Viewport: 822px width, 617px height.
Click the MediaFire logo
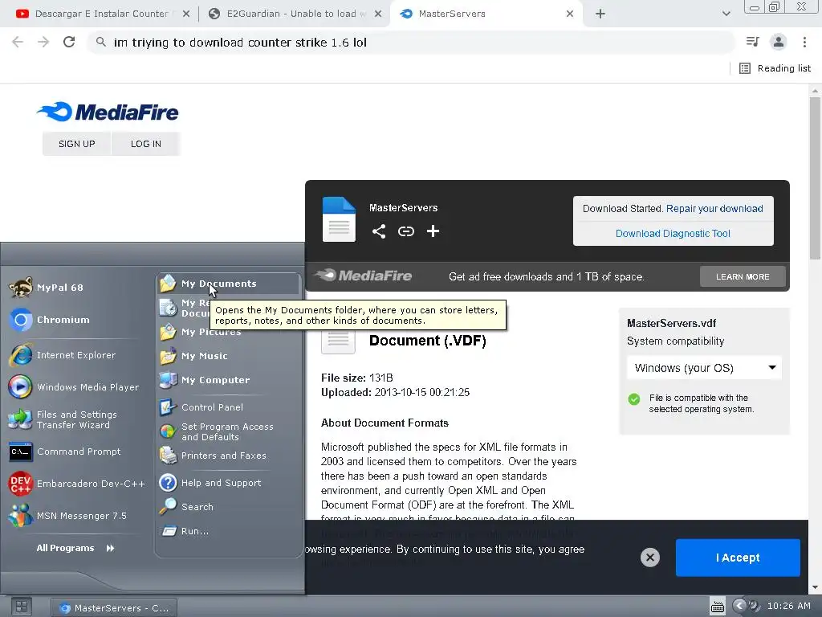(x=108, y=112)
